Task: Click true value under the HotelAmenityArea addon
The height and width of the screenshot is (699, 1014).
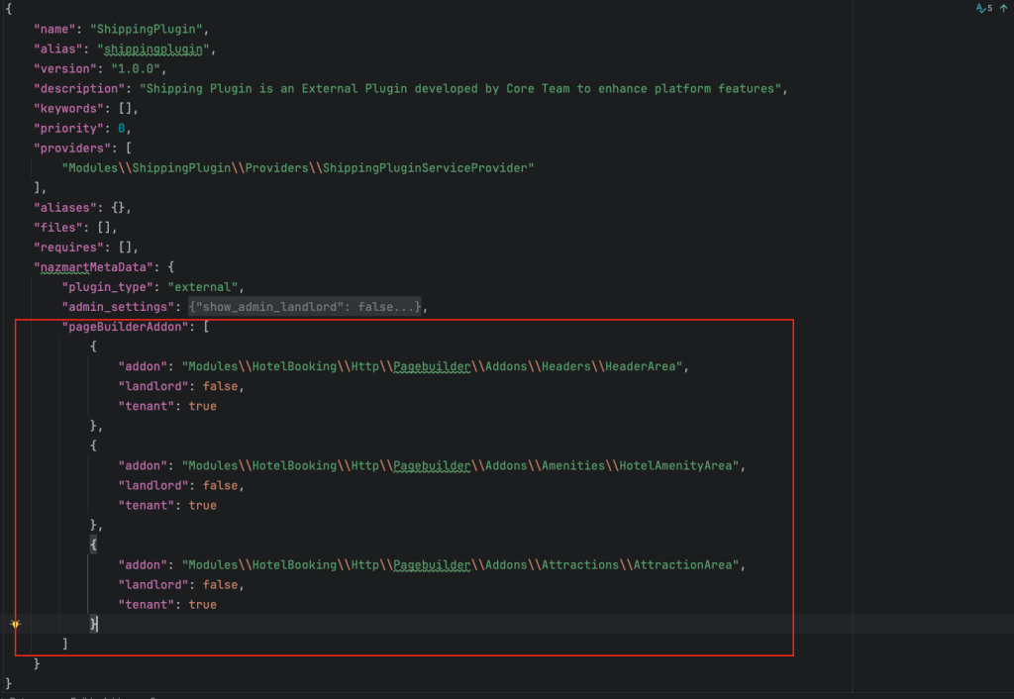Action: tap(202, 506)
